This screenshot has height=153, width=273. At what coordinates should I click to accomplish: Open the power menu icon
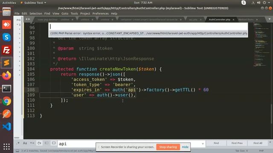[x=264, y=3]
